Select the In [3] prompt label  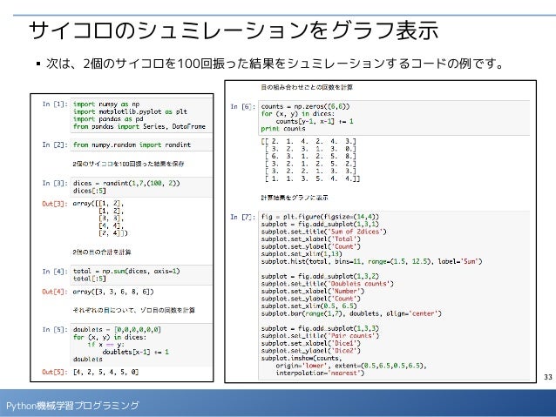55,183
